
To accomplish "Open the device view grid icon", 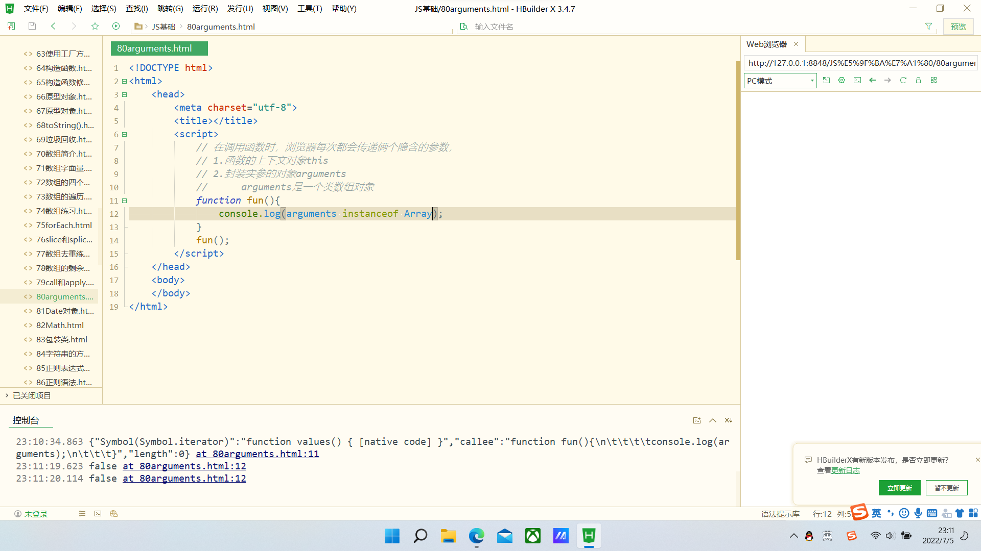I will tap(934, 80).
